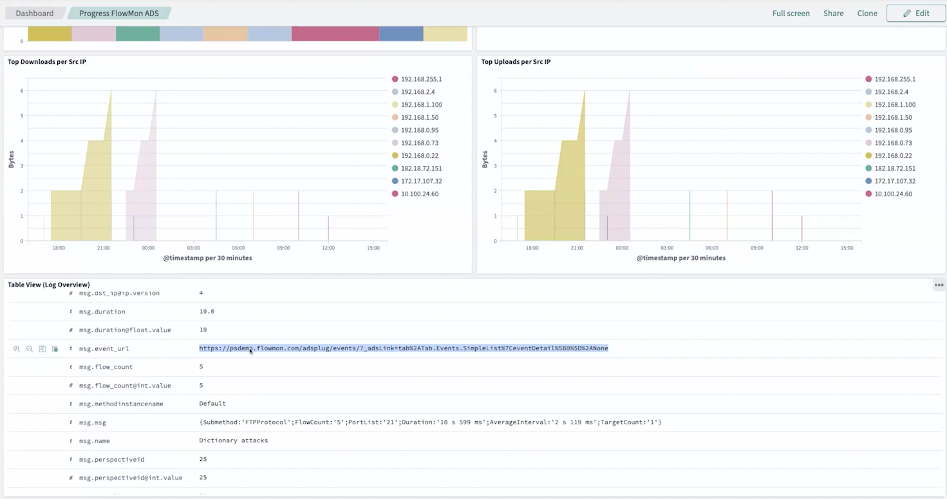Image resolution: width=947 pixels, height=499 pixels.
Task: Click the Share link
Action: point(833,14)
